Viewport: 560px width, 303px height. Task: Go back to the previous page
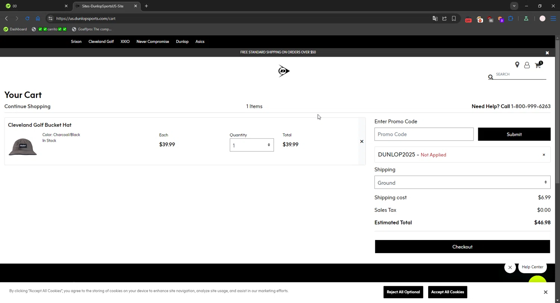pos(6,18)
